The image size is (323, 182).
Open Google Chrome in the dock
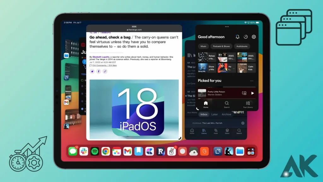coord(106,151)
